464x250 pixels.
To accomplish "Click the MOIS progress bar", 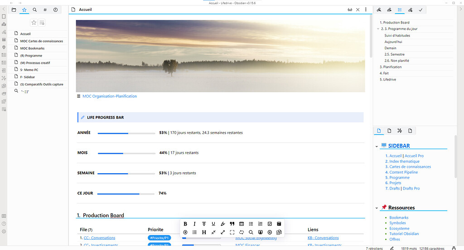I will point(126,154).
